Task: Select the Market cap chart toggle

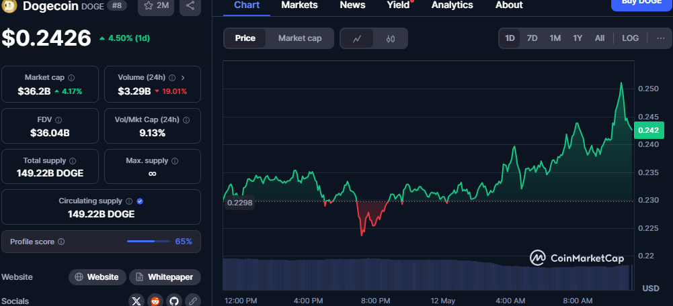Action: [300, 38]
